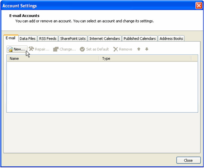Click the Change account folder icon
This screenshot has height=168, width=204.
[56, 49]
